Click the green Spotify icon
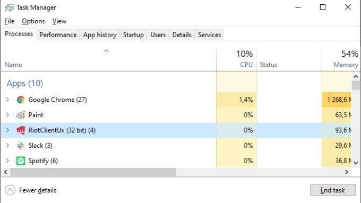The height and width of the screenshot is (203, 361). point(21,161)
